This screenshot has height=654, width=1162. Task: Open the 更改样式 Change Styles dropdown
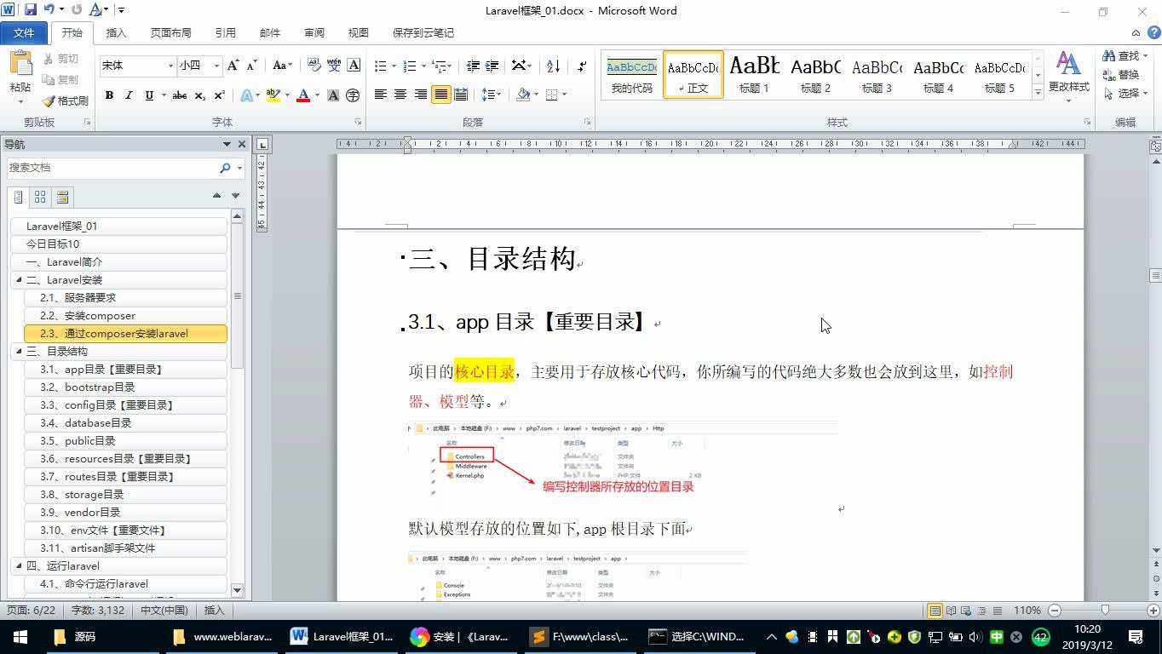(1068, 75)
